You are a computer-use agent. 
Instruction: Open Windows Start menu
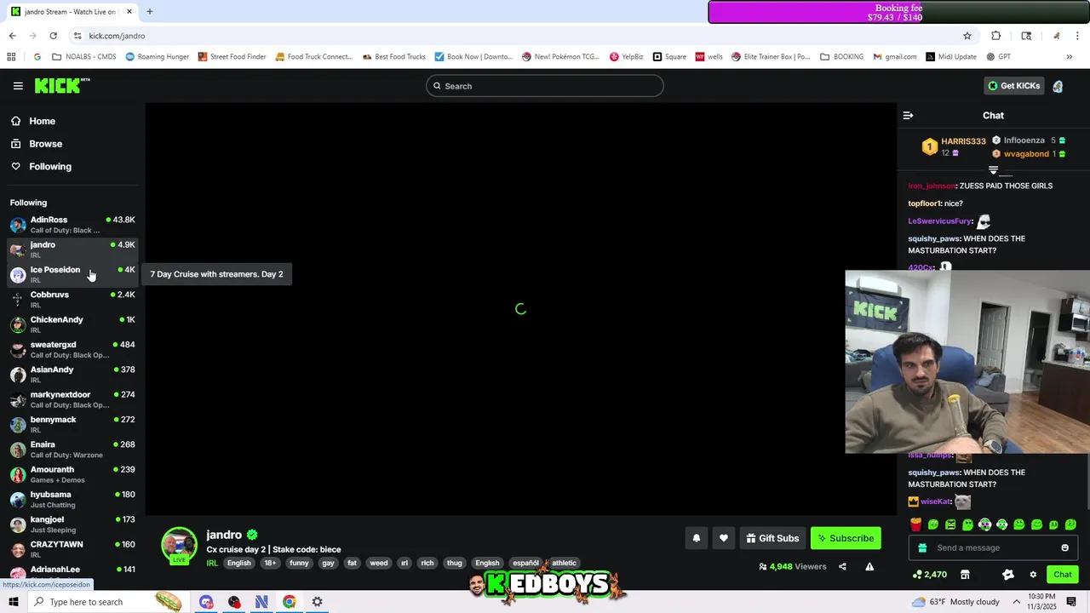[x=13, y=602]
